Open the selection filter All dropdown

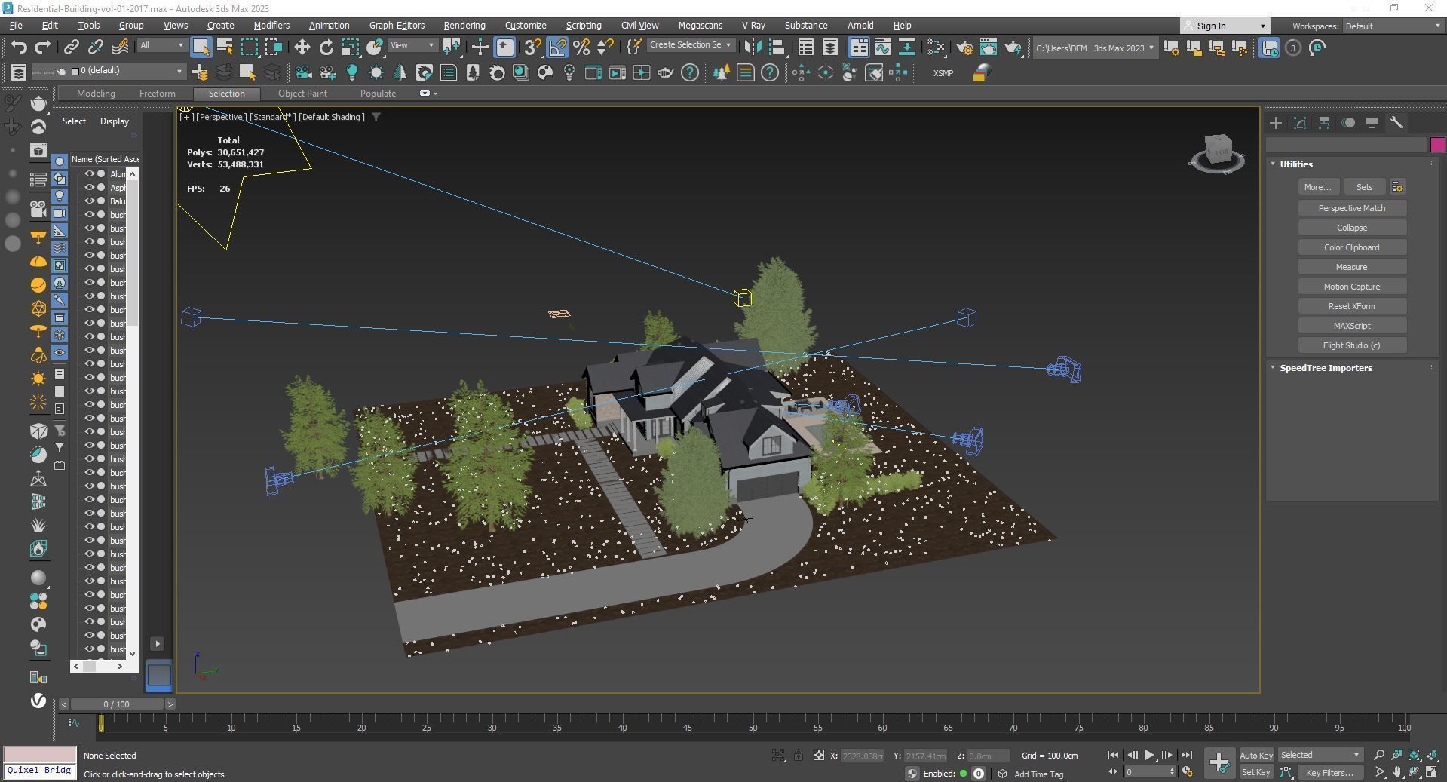click(161, 45)
